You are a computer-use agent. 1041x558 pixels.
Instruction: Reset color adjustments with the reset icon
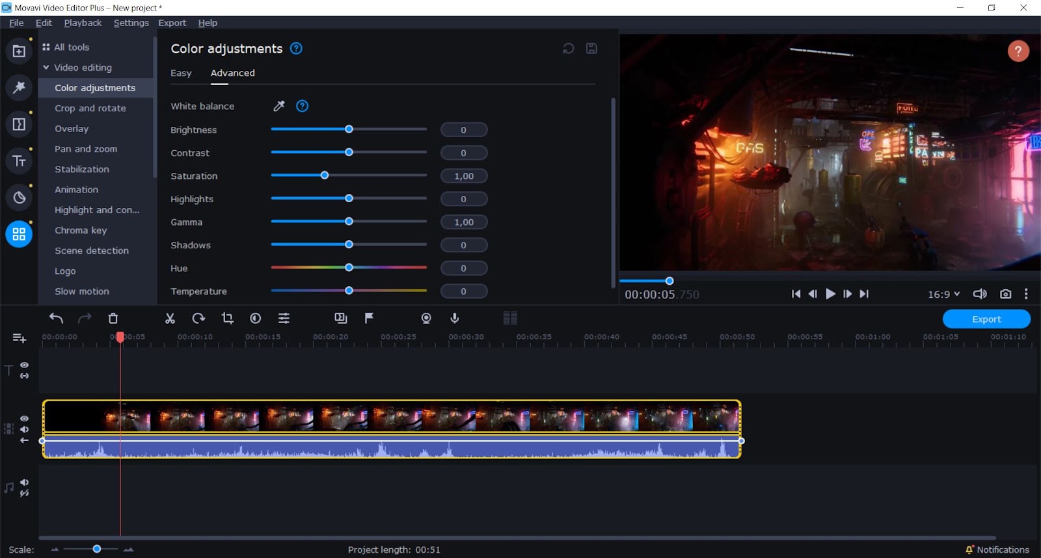(x=568, y=49)
